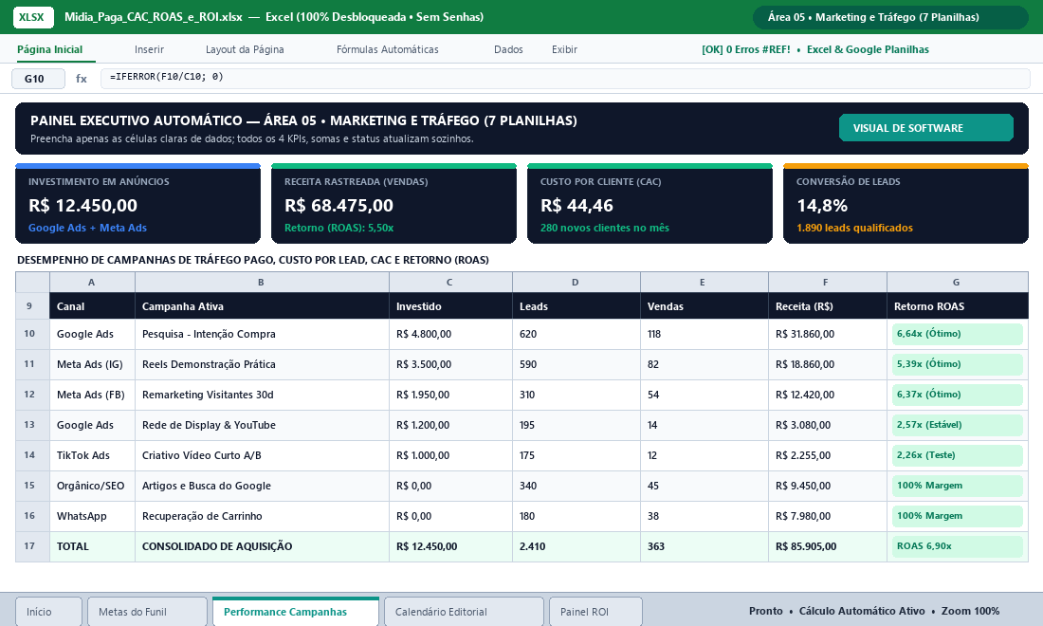Click the ROAS 6,90x total badge
This screenshot has height=626, width=1043.
(x=958, y=546)
